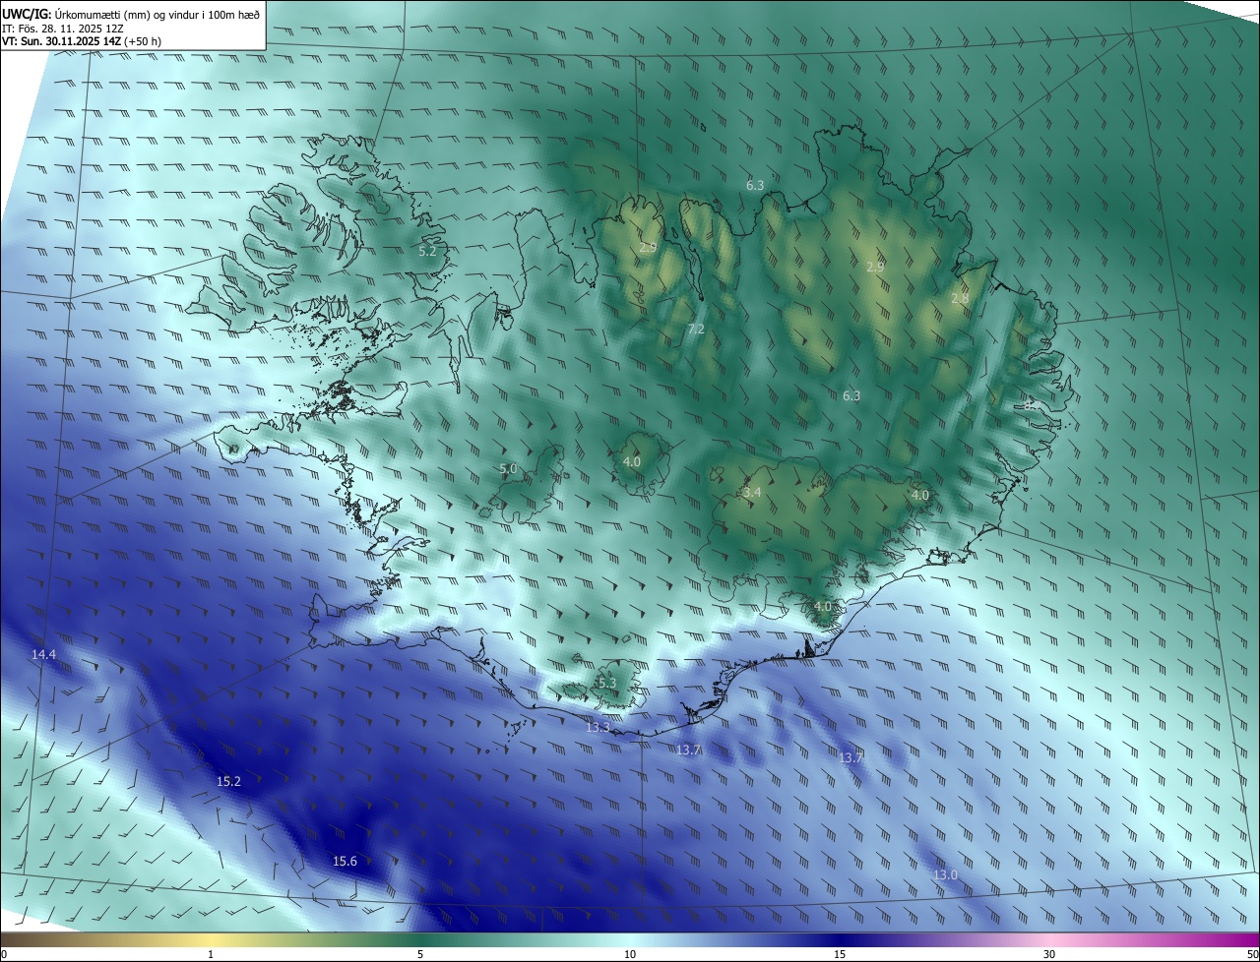
Task: Click the 5.0 precipitation value
Action: (508, 469)
